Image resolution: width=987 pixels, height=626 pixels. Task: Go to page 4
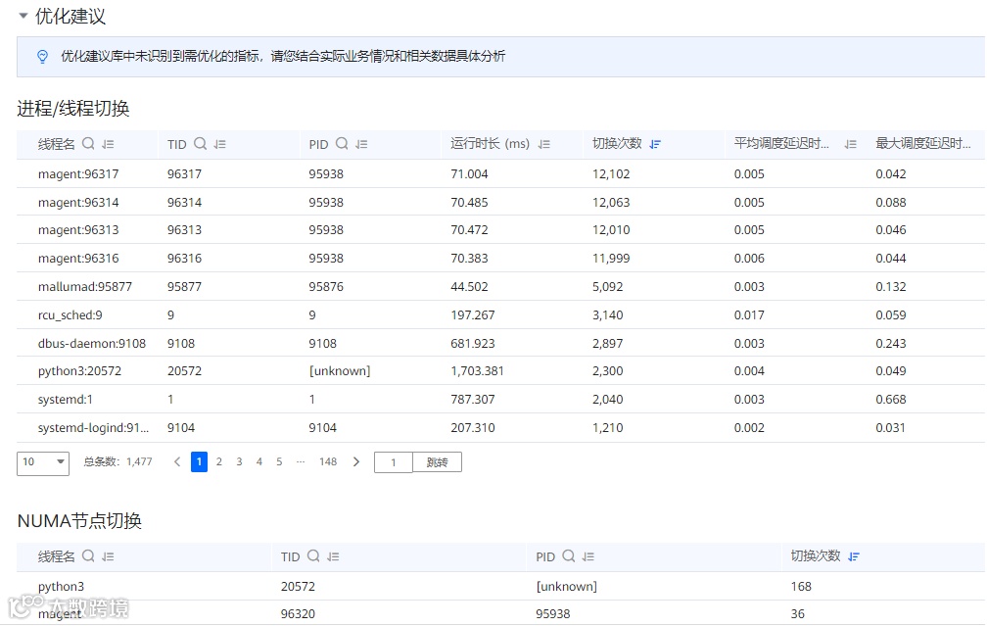[x=259, y=462]
